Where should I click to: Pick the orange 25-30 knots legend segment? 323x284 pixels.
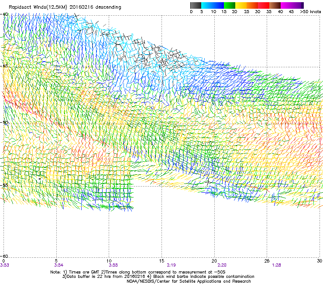tap(252, 5)
